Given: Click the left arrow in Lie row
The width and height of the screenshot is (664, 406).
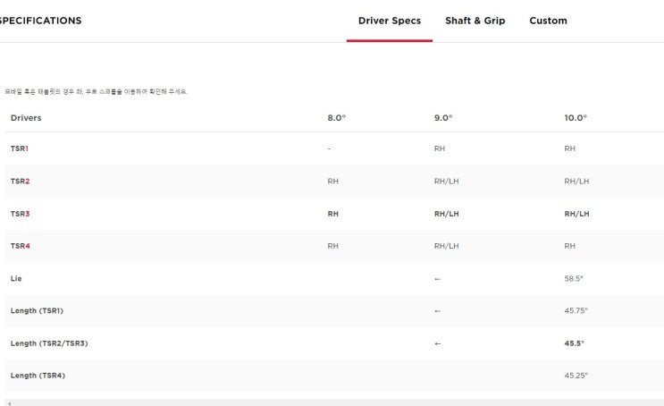Looking at the screenshot, I should click(437, 279).
